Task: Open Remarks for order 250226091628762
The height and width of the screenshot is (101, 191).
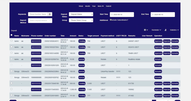Action: pos(158,78)
